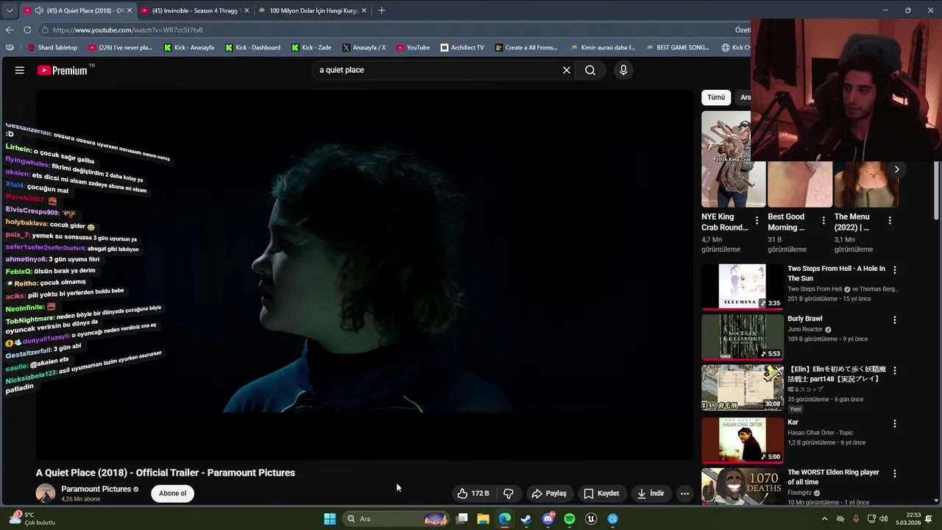
Task: Start voice search with the microphone icon
Action: point(623,70)
